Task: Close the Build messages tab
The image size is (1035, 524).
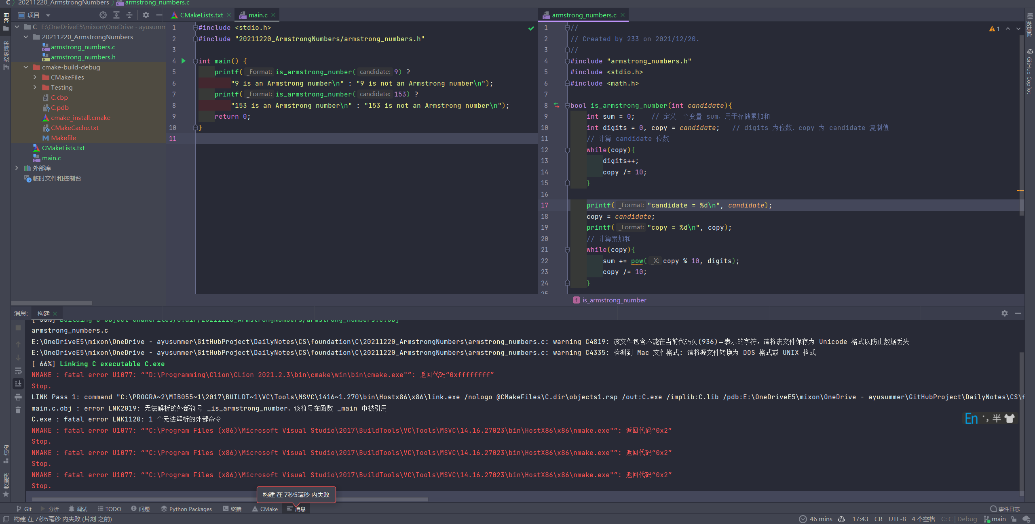Action: click(x=55, y=314)
